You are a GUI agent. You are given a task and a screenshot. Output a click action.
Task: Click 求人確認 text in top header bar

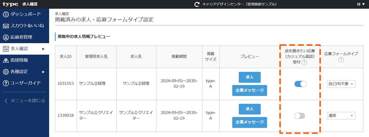tap(30, 4)
